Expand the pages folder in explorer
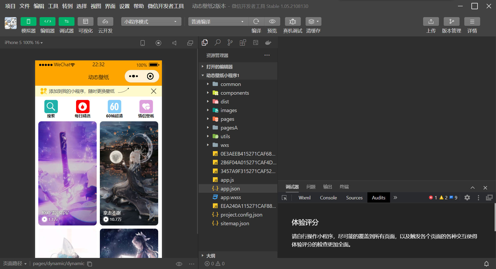Image resolution: width=496 pixels, height=269 pixels. 227,119
